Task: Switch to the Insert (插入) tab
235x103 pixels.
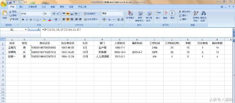Action: (21, 7)
